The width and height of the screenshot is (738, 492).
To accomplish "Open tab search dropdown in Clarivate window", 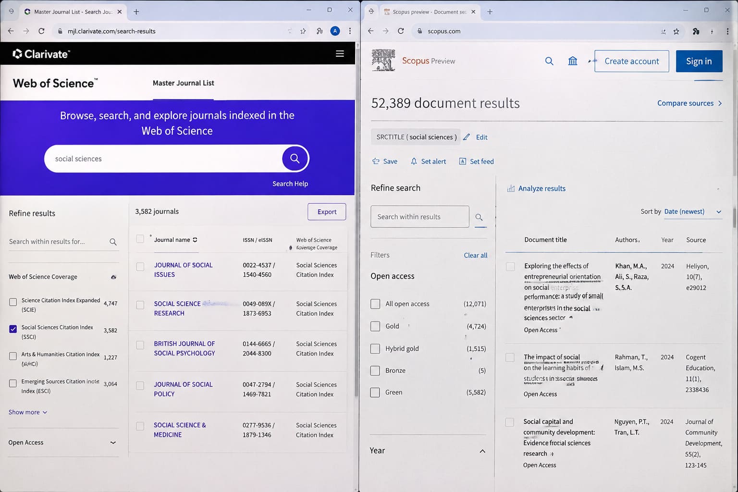I will [x=12, y=11].
